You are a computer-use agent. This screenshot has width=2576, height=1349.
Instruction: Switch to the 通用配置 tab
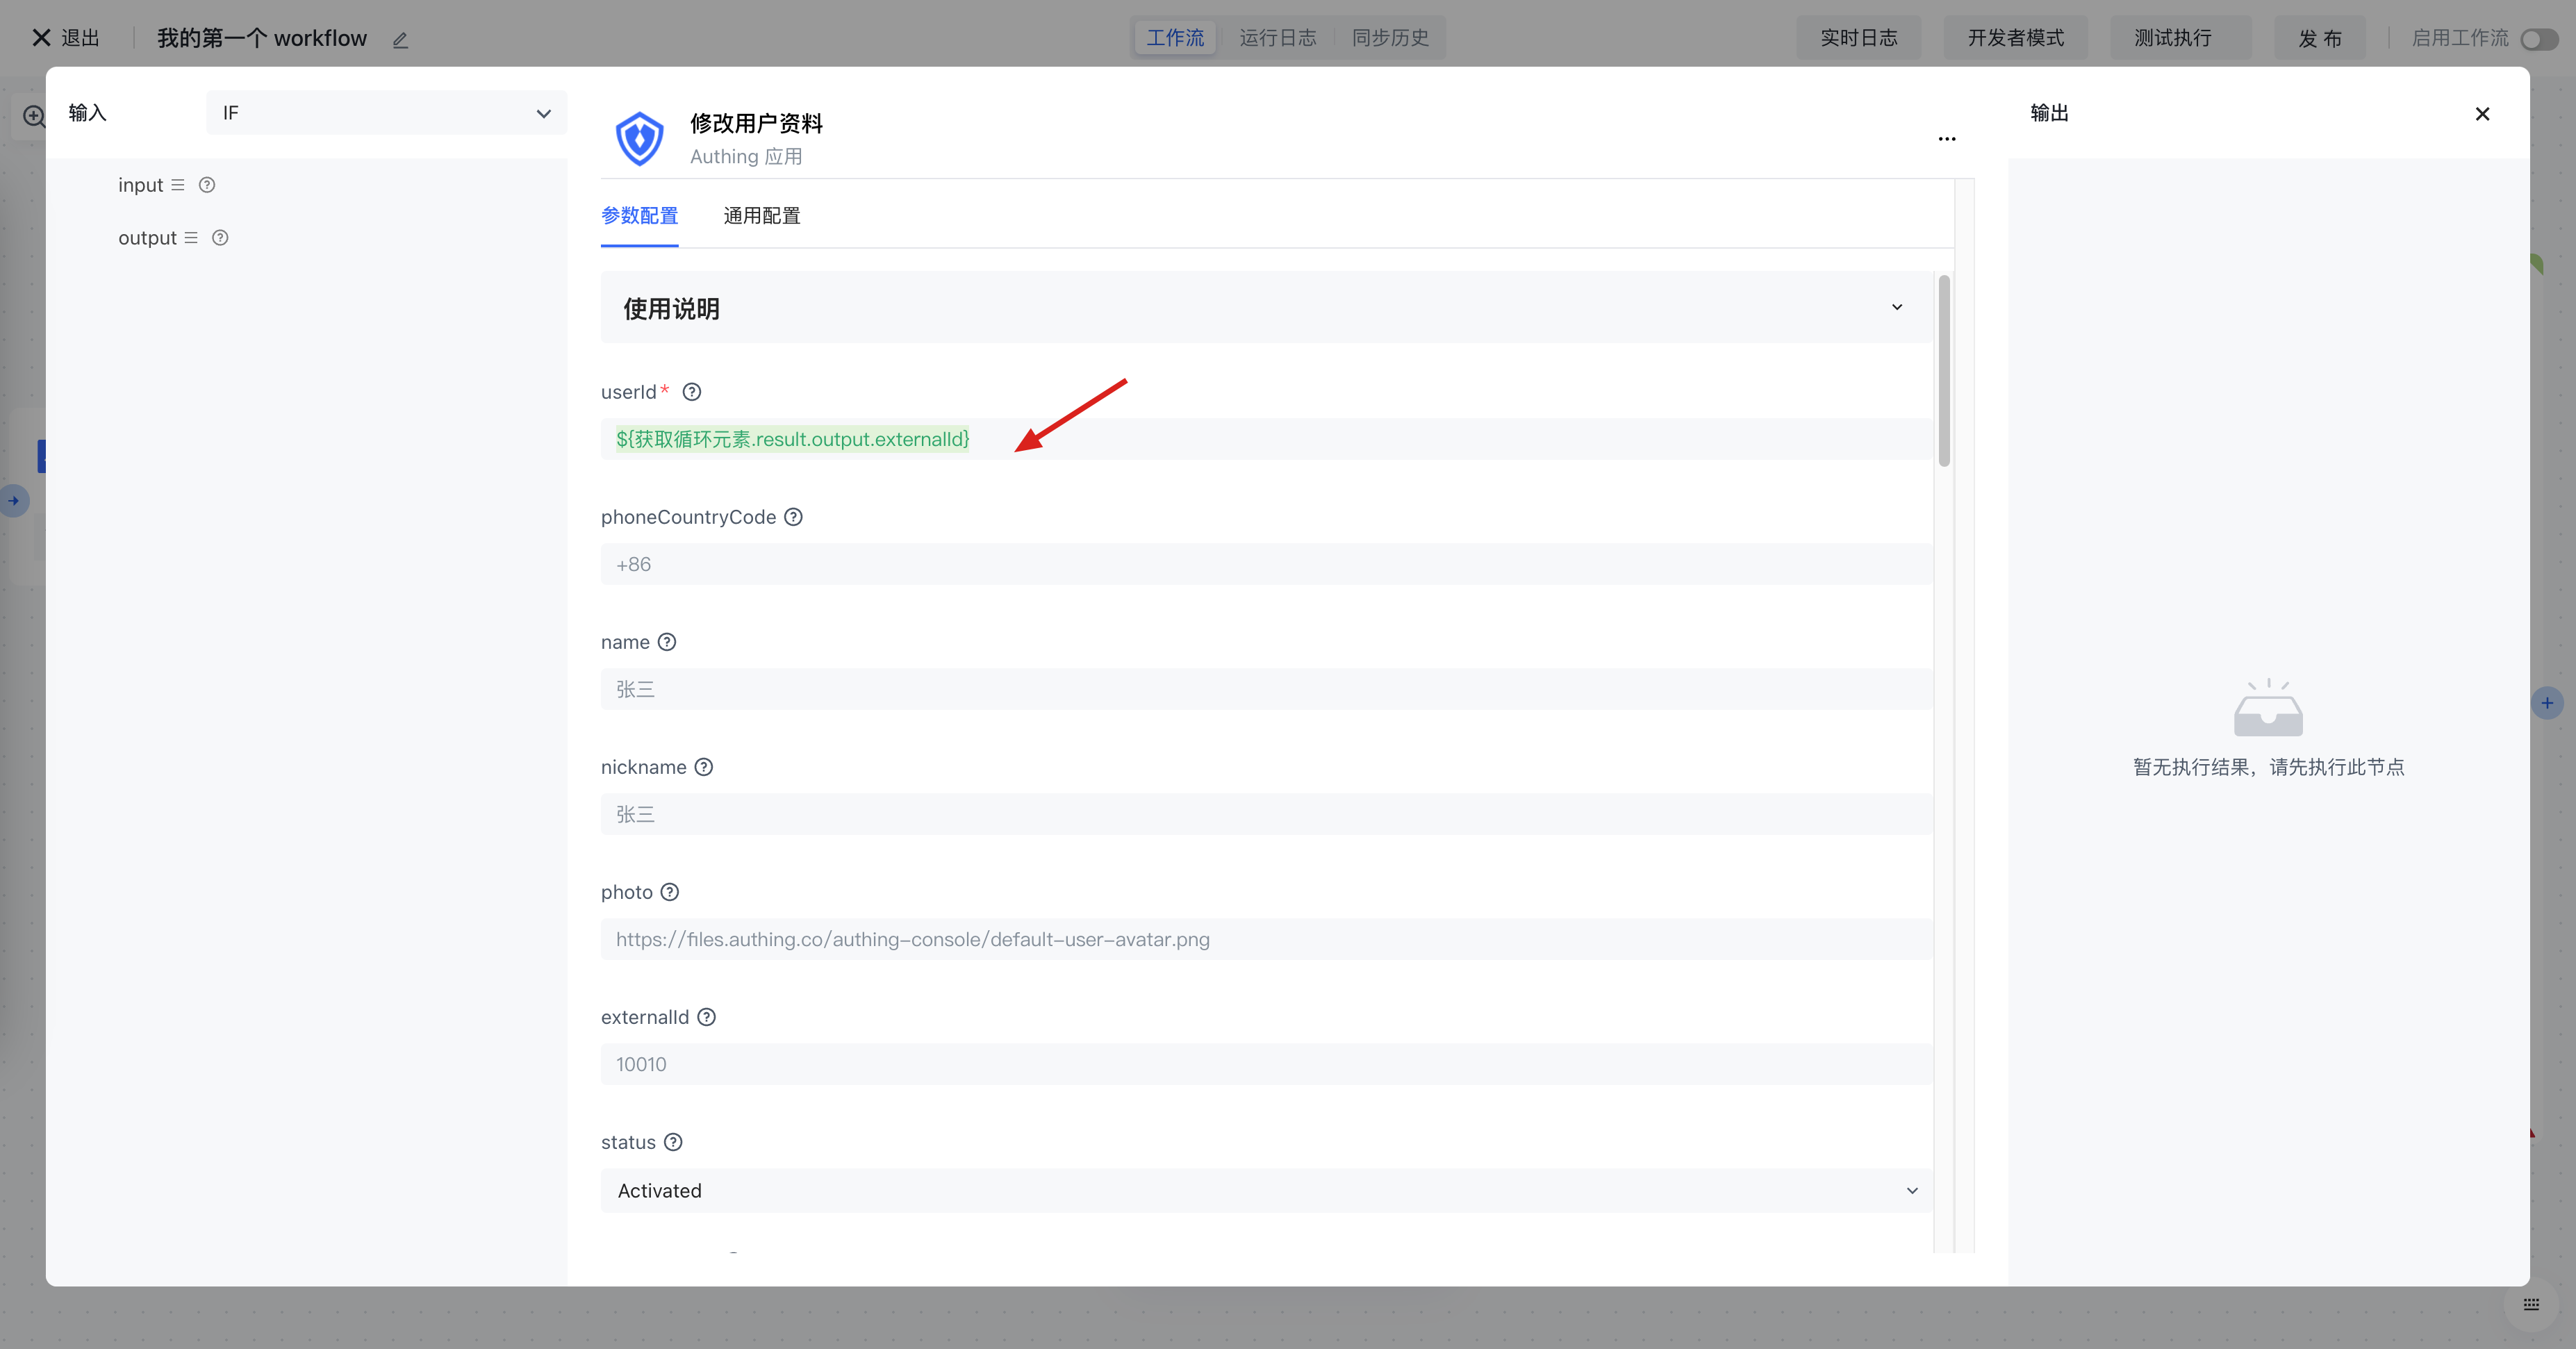[762, 216]
